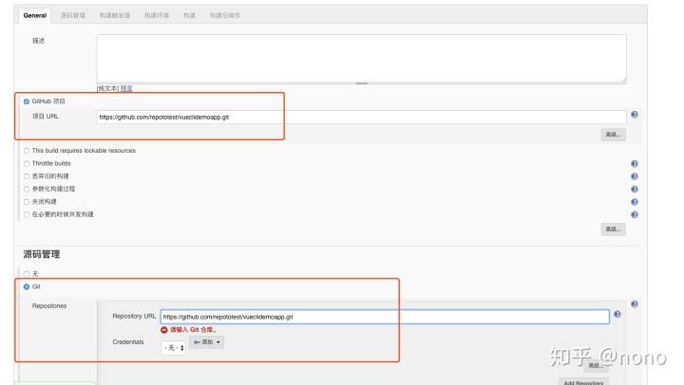The height and width of the screenshot is (385, 684).
Task: Switch to the General tab
Action: pyautogui.click(x=35, y=15)
